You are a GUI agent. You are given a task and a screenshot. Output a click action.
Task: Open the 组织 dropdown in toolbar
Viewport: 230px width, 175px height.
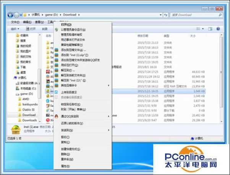pyautogui.click(x=15, y=29)
